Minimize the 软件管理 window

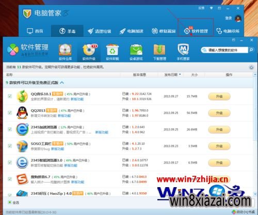pos(241,40)
